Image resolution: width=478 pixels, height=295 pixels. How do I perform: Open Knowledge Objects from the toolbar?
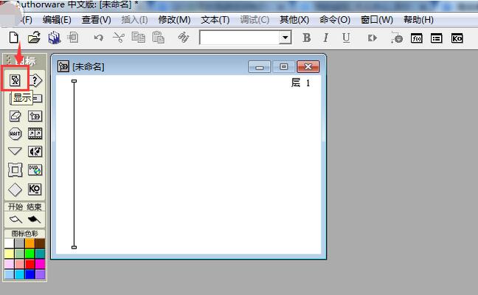457,38
